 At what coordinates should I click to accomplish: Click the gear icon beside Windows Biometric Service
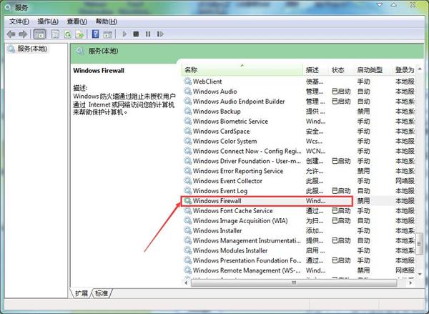[x=187, y=121]
